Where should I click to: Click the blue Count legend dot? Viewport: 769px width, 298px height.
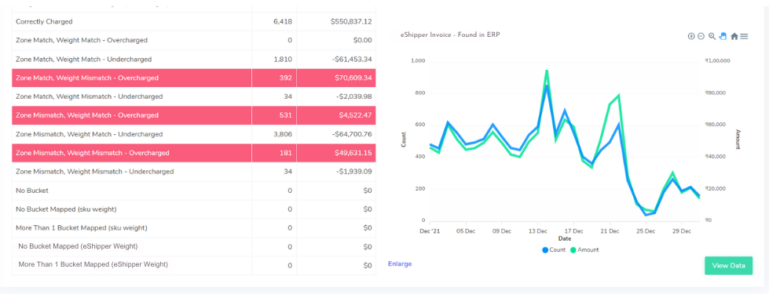click(x=545, y=250)
